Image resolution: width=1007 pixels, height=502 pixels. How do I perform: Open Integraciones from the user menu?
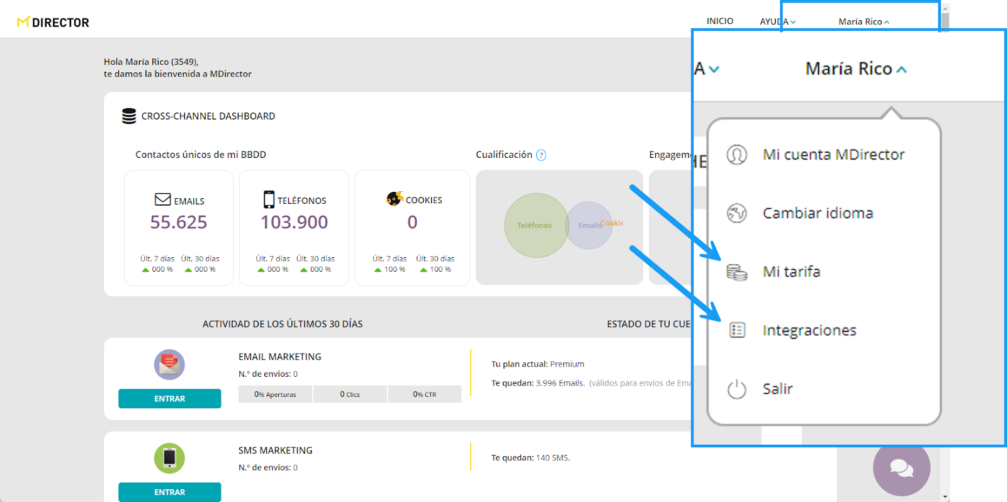coord(809,330)
